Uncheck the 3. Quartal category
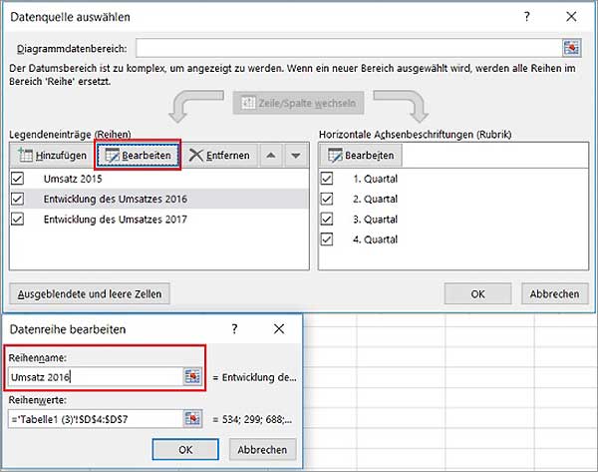Image resolution: width=598 pixels, height=472 pixels. click(327, 219)
